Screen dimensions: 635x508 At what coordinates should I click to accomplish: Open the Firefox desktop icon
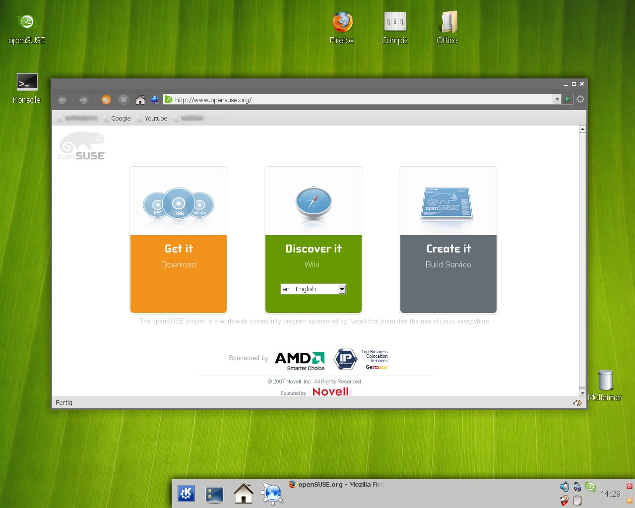click(342, 28)
